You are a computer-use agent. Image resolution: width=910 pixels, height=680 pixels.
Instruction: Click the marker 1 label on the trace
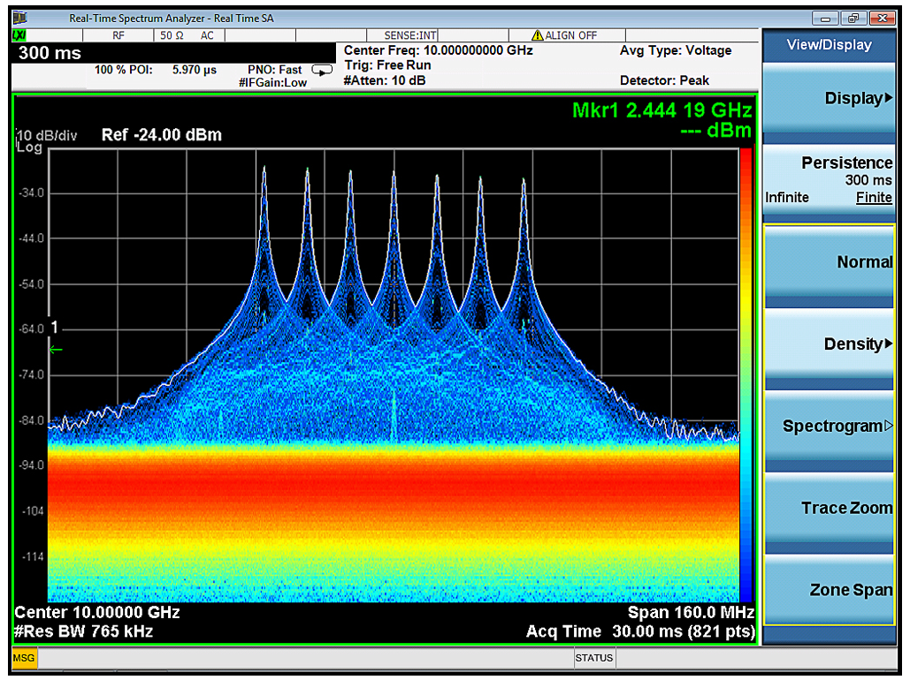pyautogui.click(x=55, y=329)
